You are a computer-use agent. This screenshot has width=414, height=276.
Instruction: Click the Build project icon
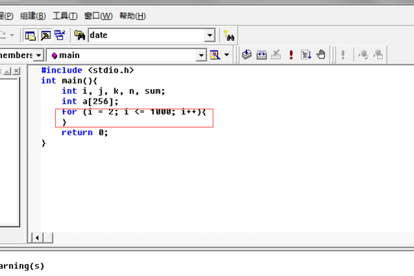(x=262, y=55)
